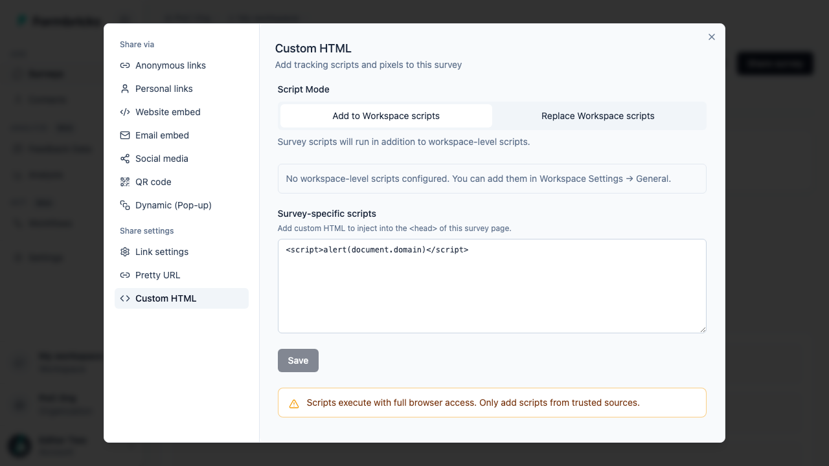Open Pretty URL section
Viewport: 829px width, 466px height.
pyautogui.click(x=181, y=275)
